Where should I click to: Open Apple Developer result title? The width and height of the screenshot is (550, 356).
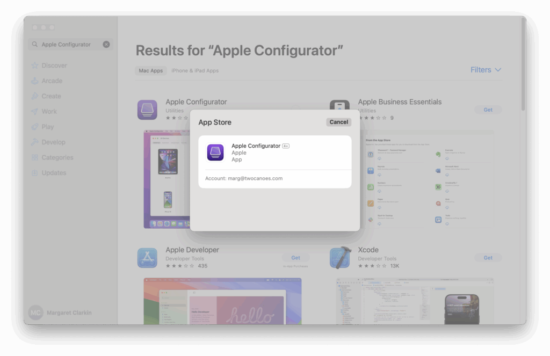click(192, 250)
